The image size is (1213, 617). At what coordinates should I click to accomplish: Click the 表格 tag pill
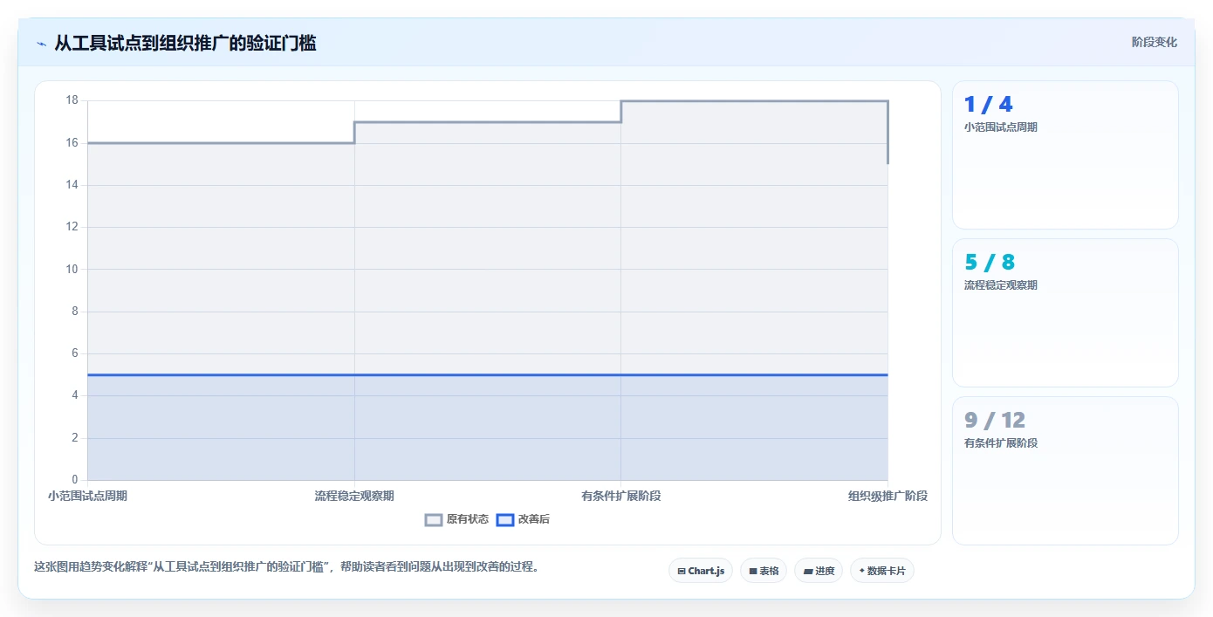click(764, 571)
